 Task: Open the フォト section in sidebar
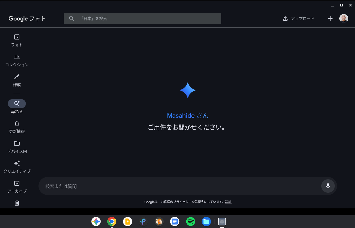[17, 40]
